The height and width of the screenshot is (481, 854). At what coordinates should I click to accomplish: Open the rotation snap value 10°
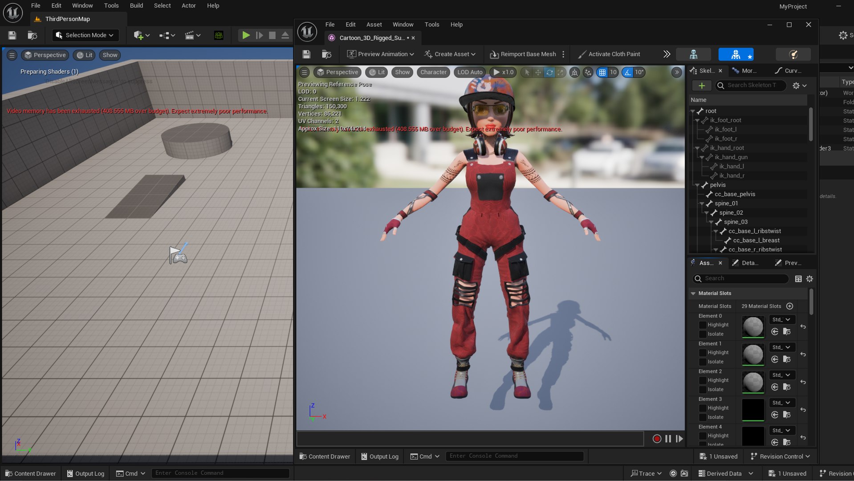click(639, 72)
